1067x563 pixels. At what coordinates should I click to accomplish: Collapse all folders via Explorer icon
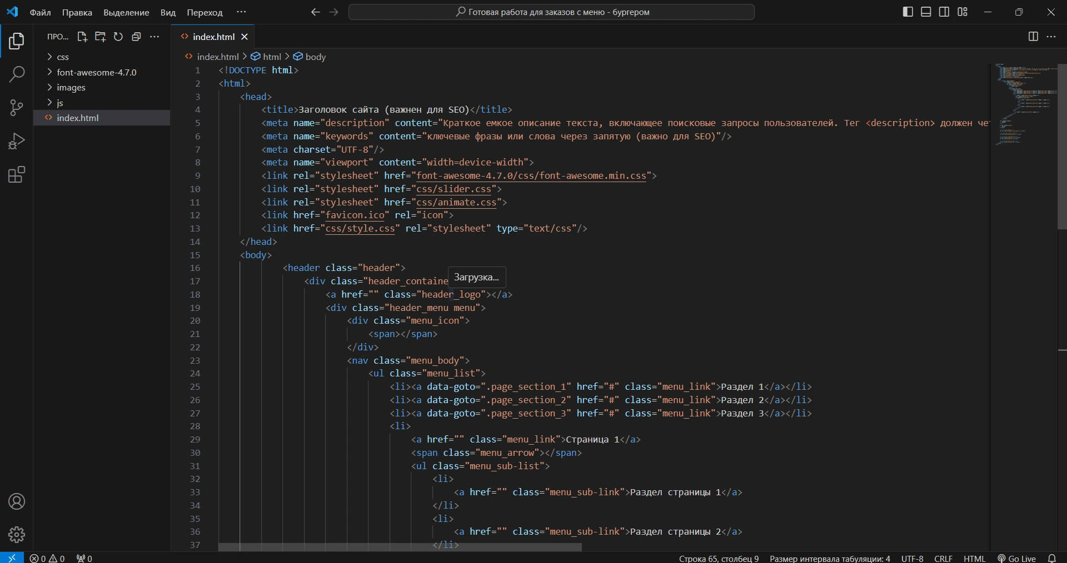tap(136, 37)
